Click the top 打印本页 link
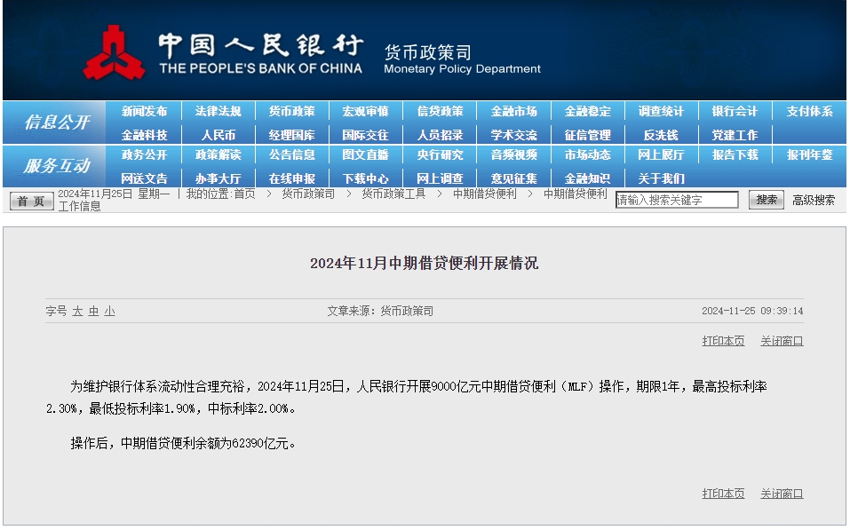The width and height of the screenshot is (850, 530). [723, 341]
